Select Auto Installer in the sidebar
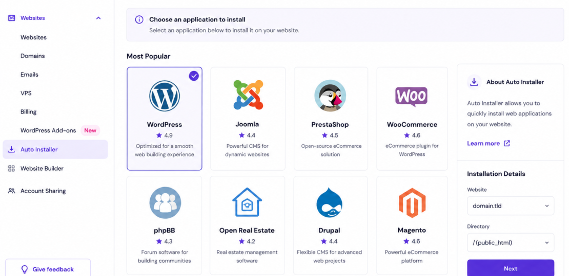The width and height of the screenshot is (569, 276). [55, 149]
